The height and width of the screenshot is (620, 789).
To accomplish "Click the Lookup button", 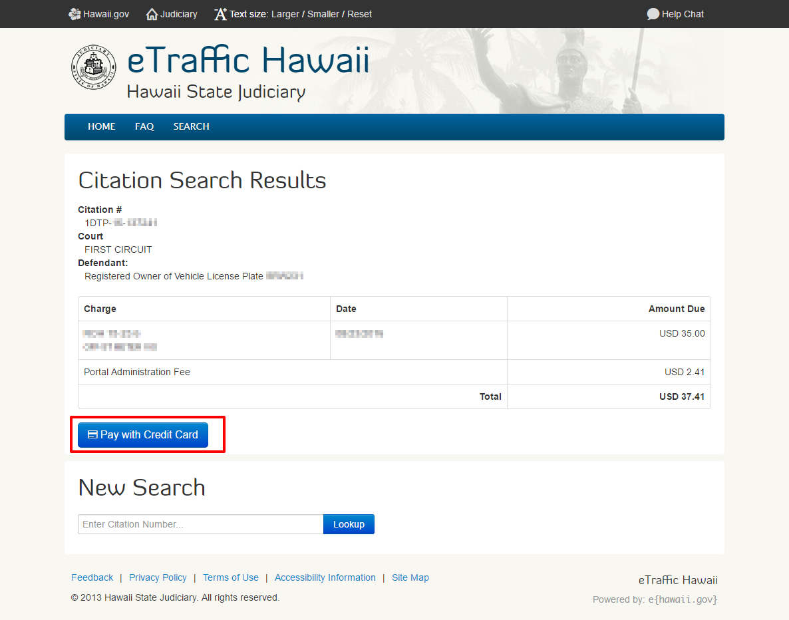I will (x=349, y=524).
